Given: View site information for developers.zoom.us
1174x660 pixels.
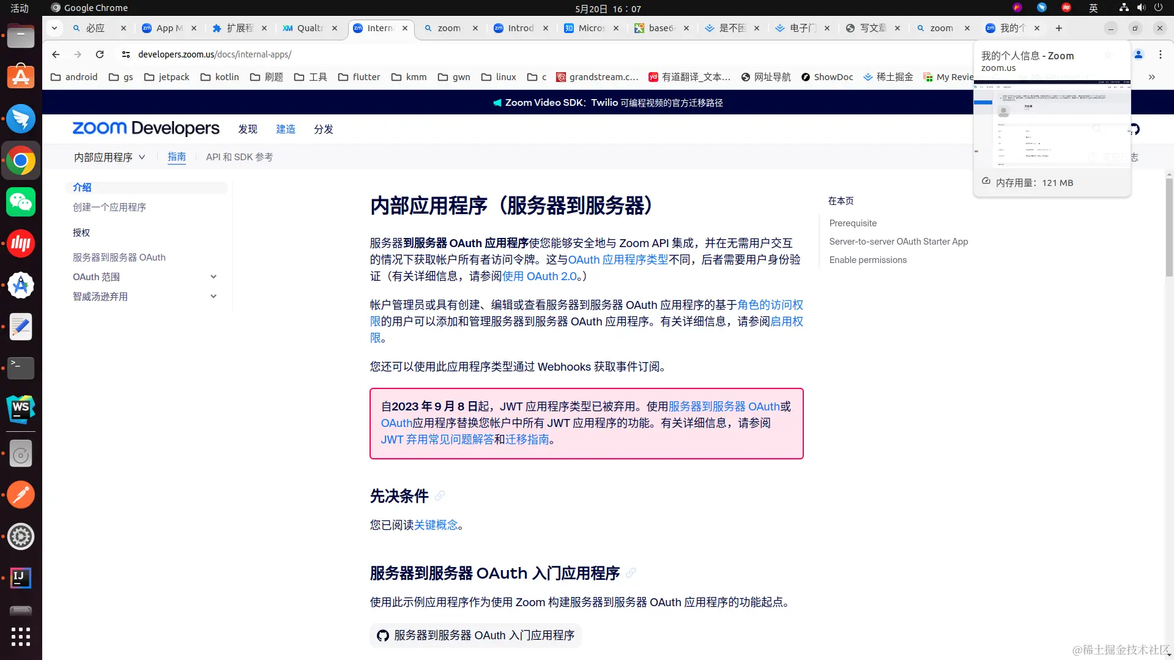Looking at the screenshot, I should 126,54.
